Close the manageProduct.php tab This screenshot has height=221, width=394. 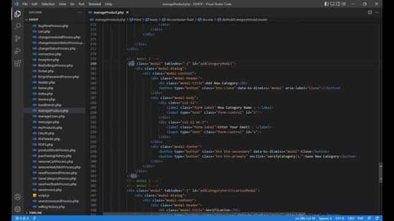(127, 12)
